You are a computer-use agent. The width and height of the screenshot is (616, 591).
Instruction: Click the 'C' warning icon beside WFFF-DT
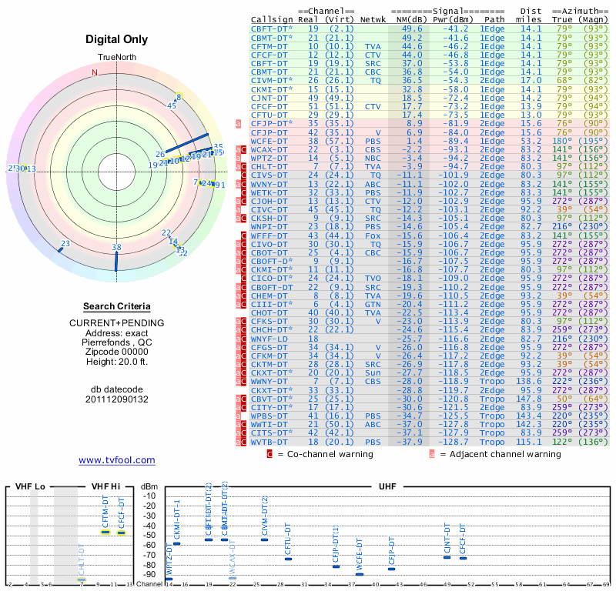coord(243,235)
